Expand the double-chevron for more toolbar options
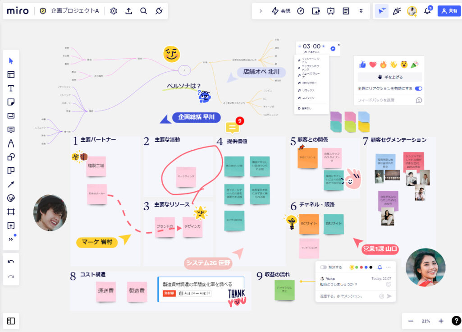Screen dimensions: 462x332 tap(361, 11)
